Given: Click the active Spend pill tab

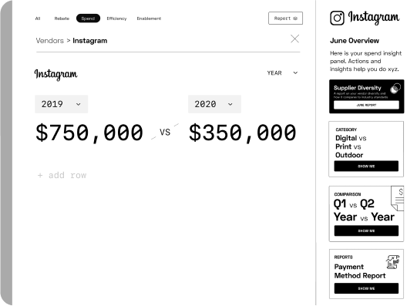Looking at the screenshot, I should pyautogui.click(x=88, y=18).
